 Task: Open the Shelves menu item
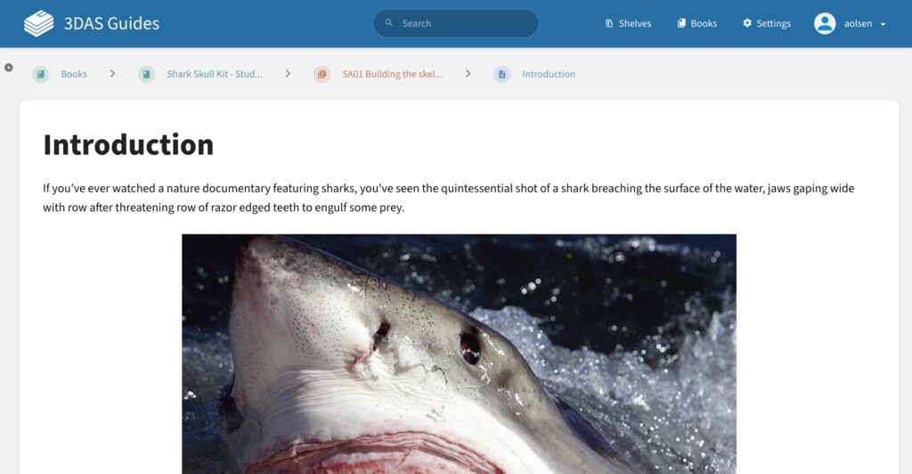point(628,23)
